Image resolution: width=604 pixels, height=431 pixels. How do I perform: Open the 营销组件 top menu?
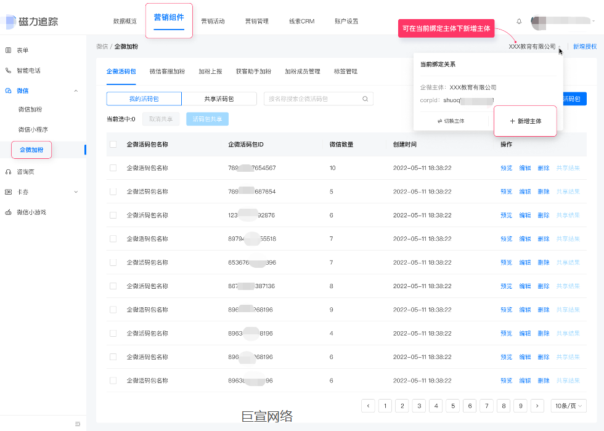(x=169, y=17)
